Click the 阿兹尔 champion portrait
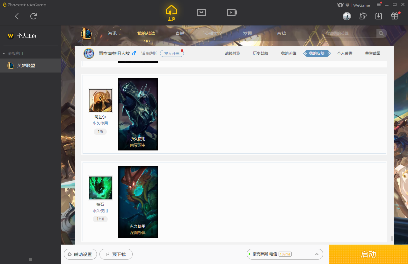This screenshot has width=408, height=264. point(100,100)
